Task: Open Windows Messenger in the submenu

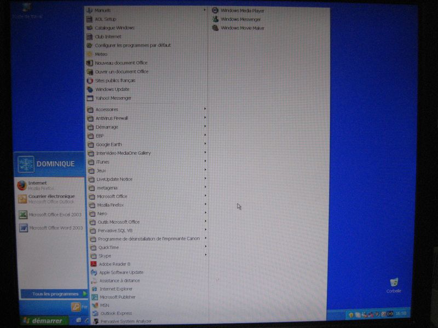Action: click(237, 19)
